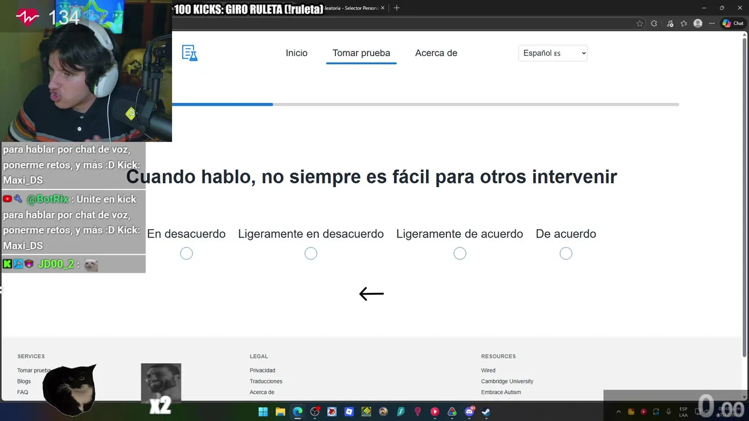The height and width of the screenshot is (421, 749).
Task: Click the En desacuerdo label
Action: 186,234
